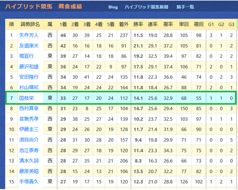Open trainer 伊藤圭三 page
Image resolution: width=238 pixels, height=190 pixels.
[29, 129]
